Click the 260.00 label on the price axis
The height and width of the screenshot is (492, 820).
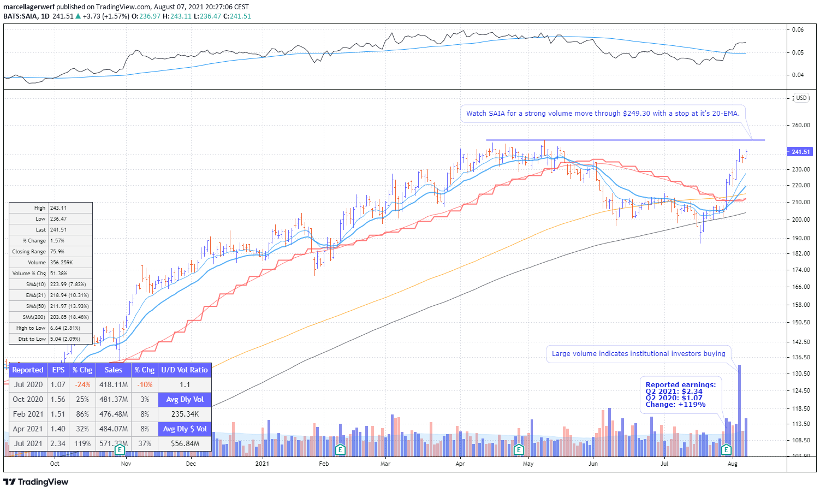pos(801,125)
